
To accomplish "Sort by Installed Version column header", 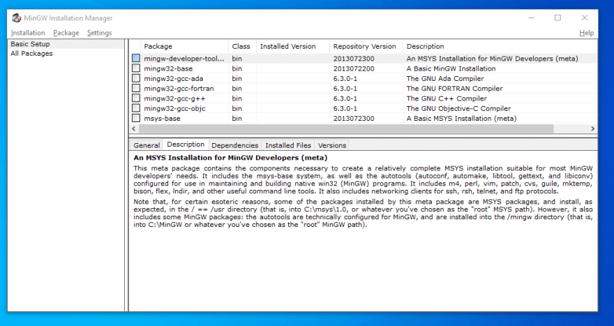I will (293, 46).
